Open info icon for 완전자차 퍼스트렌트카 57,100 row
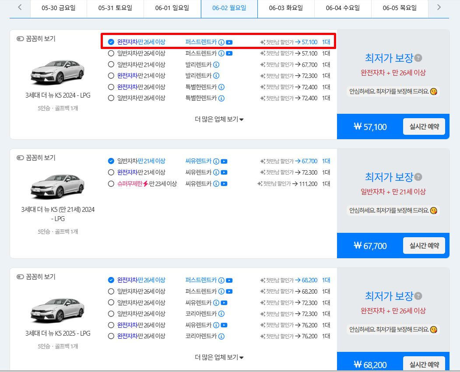 tap(221, 42)
